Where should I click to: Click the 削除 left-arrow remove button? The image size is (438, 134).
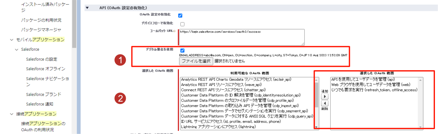pos(324,103)
